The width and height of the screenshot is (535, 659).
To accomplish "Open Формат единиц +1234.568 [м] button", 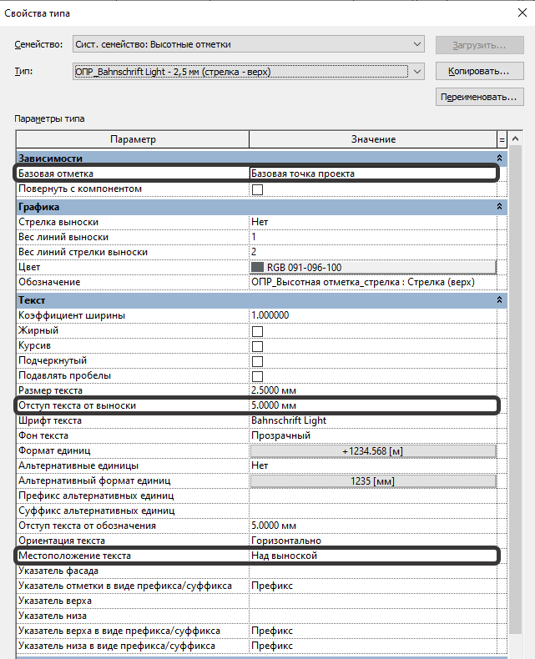I will click(x=373, y=451).
